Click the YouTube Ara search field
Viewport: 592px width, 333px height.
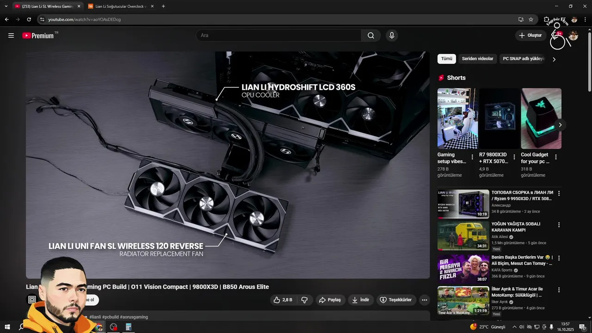coord(278,36)
